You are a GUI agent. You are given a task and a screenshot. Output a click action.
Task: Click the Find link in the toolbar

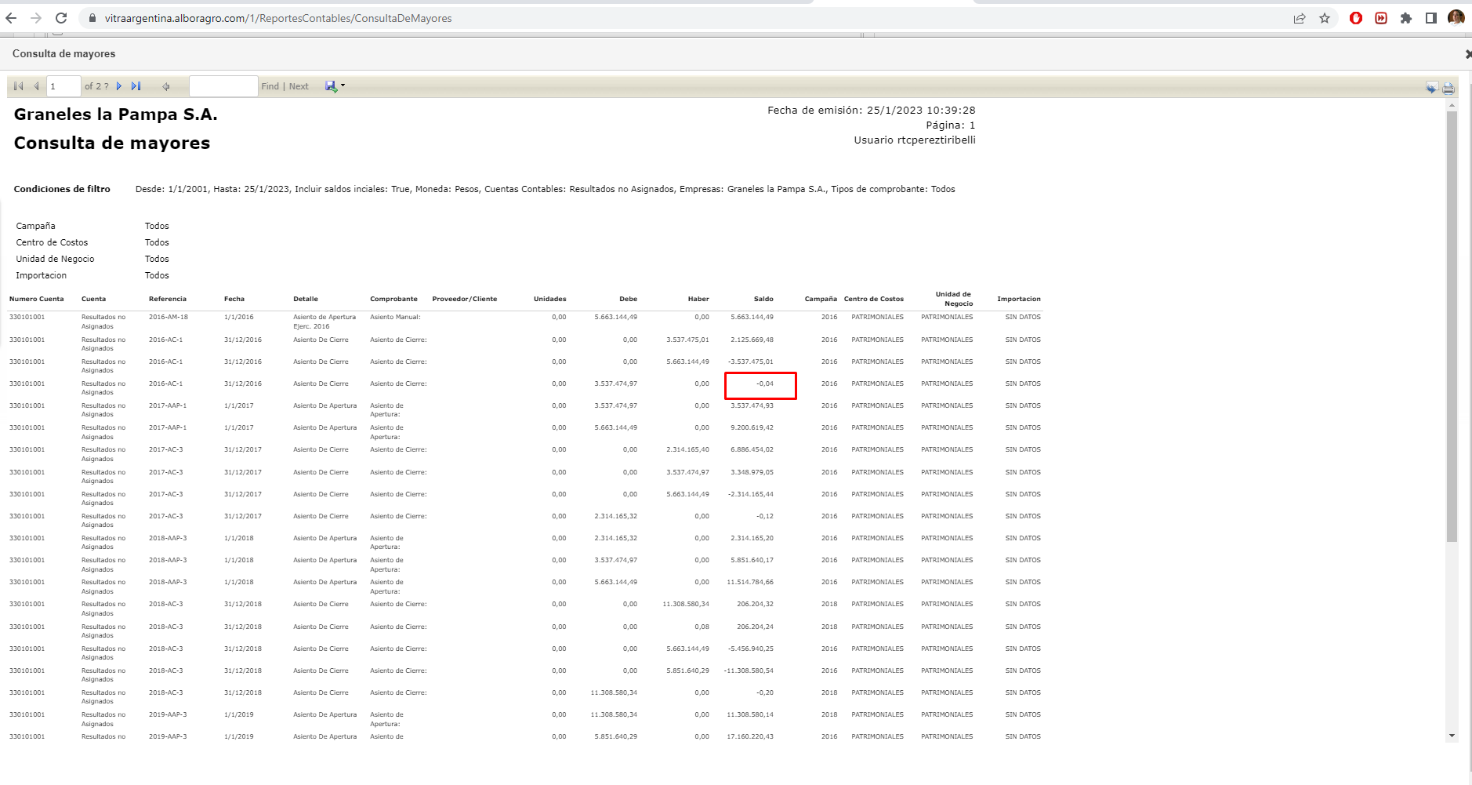point(270,86)
